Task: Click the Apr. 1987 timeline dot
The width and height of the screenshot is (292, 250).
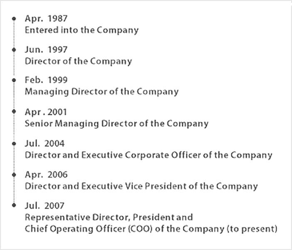Action: tap(14, 19)
